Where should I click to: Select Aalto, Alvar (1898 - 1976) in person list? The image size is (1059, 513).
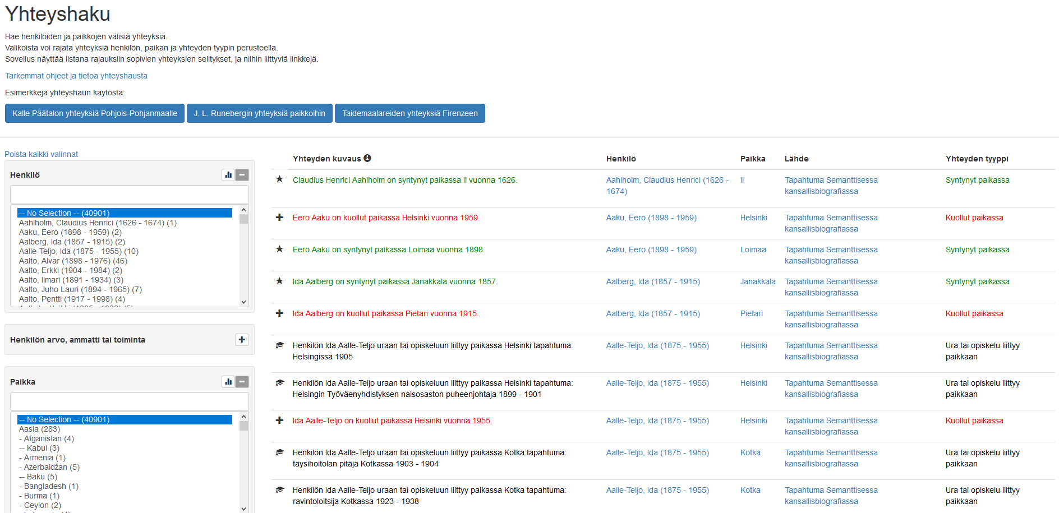[x=73, y=261]
